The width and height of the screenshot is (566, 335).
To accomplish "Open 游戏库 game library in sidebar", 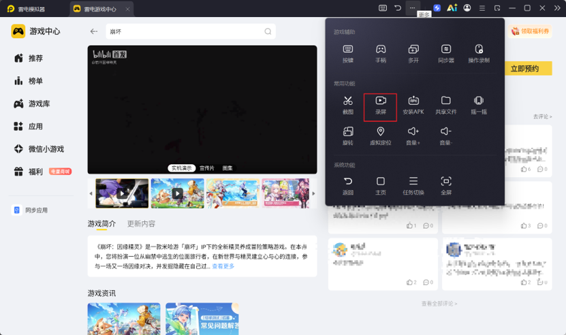I will (33, 103).
